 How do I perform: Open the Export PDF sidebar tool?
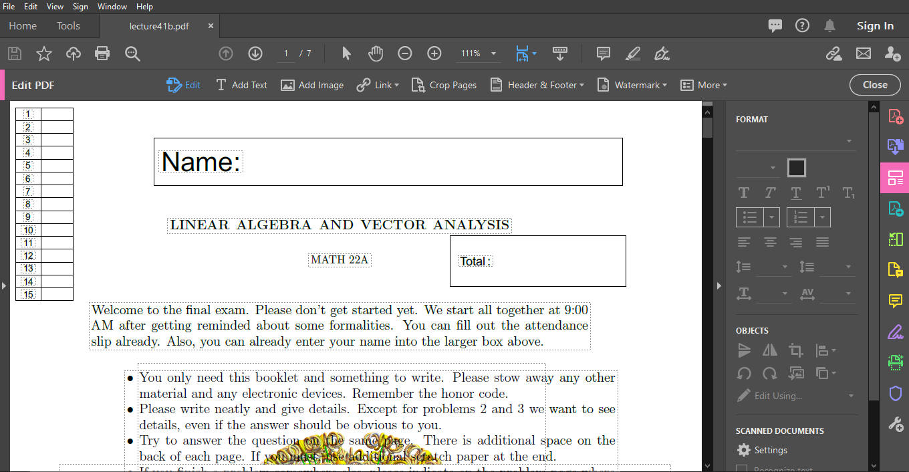tap(895, 147)
